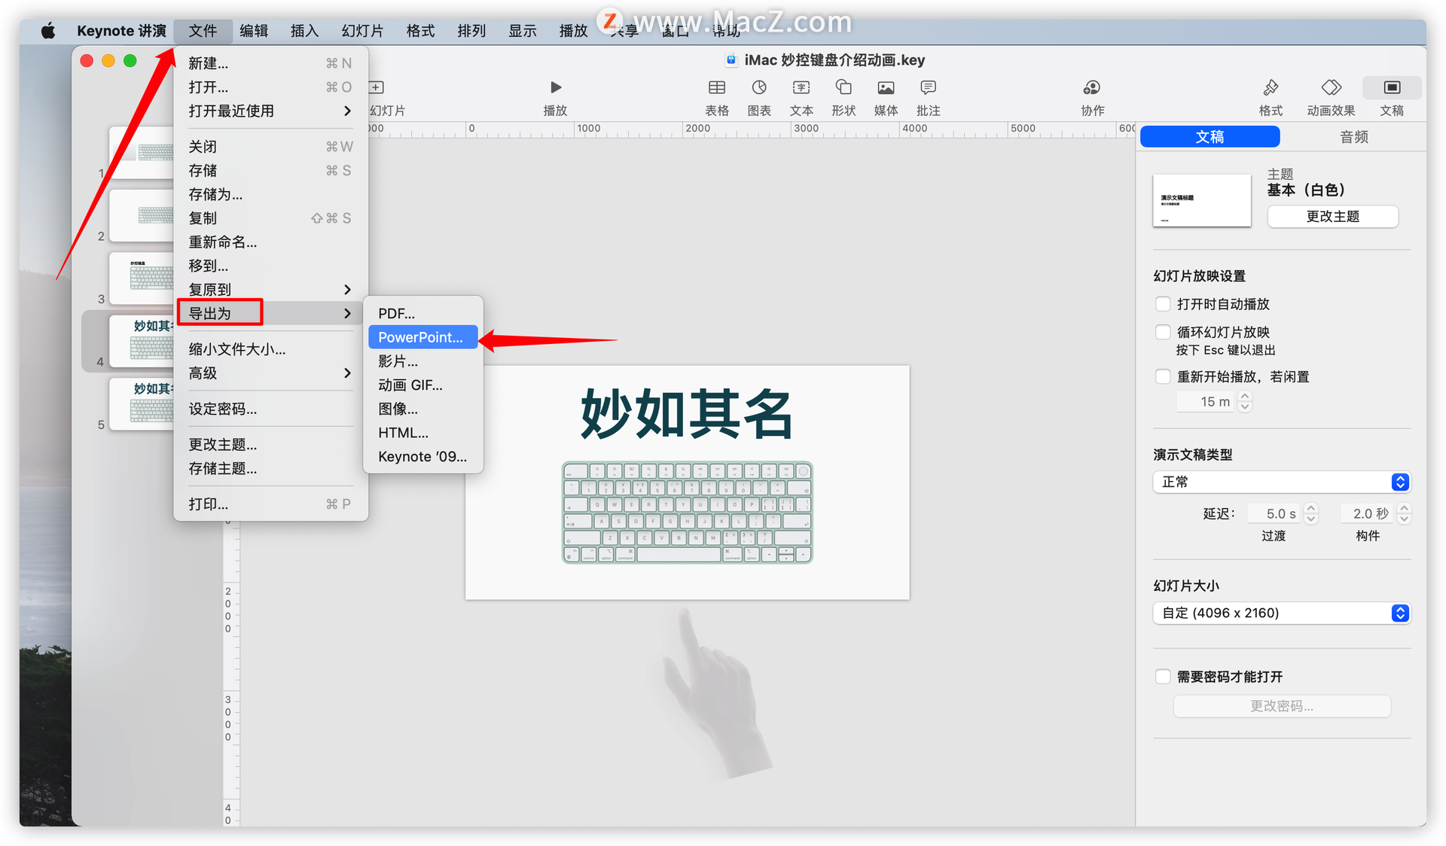Enable 需要密码才能打开 checkbox
The image size is (1446, 846).
pyautogui.click(x=1163, y=677)
